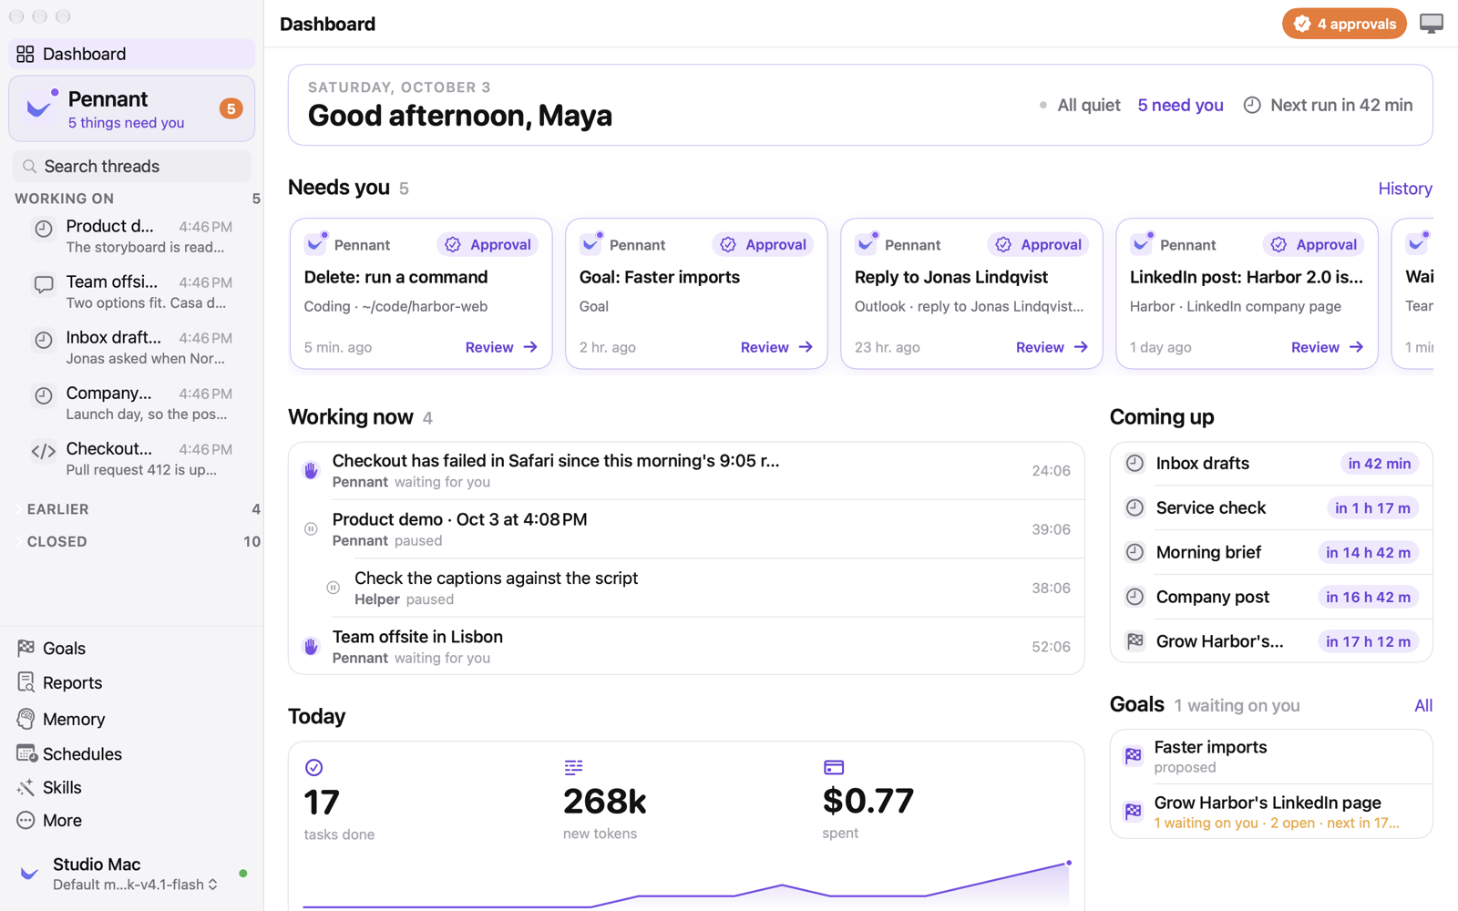Open the Service check scheduled row
1458x911 pixels.
pos(1271,507)
